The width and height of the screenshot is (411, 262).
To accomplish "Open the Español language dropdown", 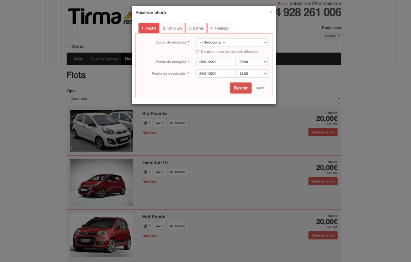I will [x=332, y=36].
